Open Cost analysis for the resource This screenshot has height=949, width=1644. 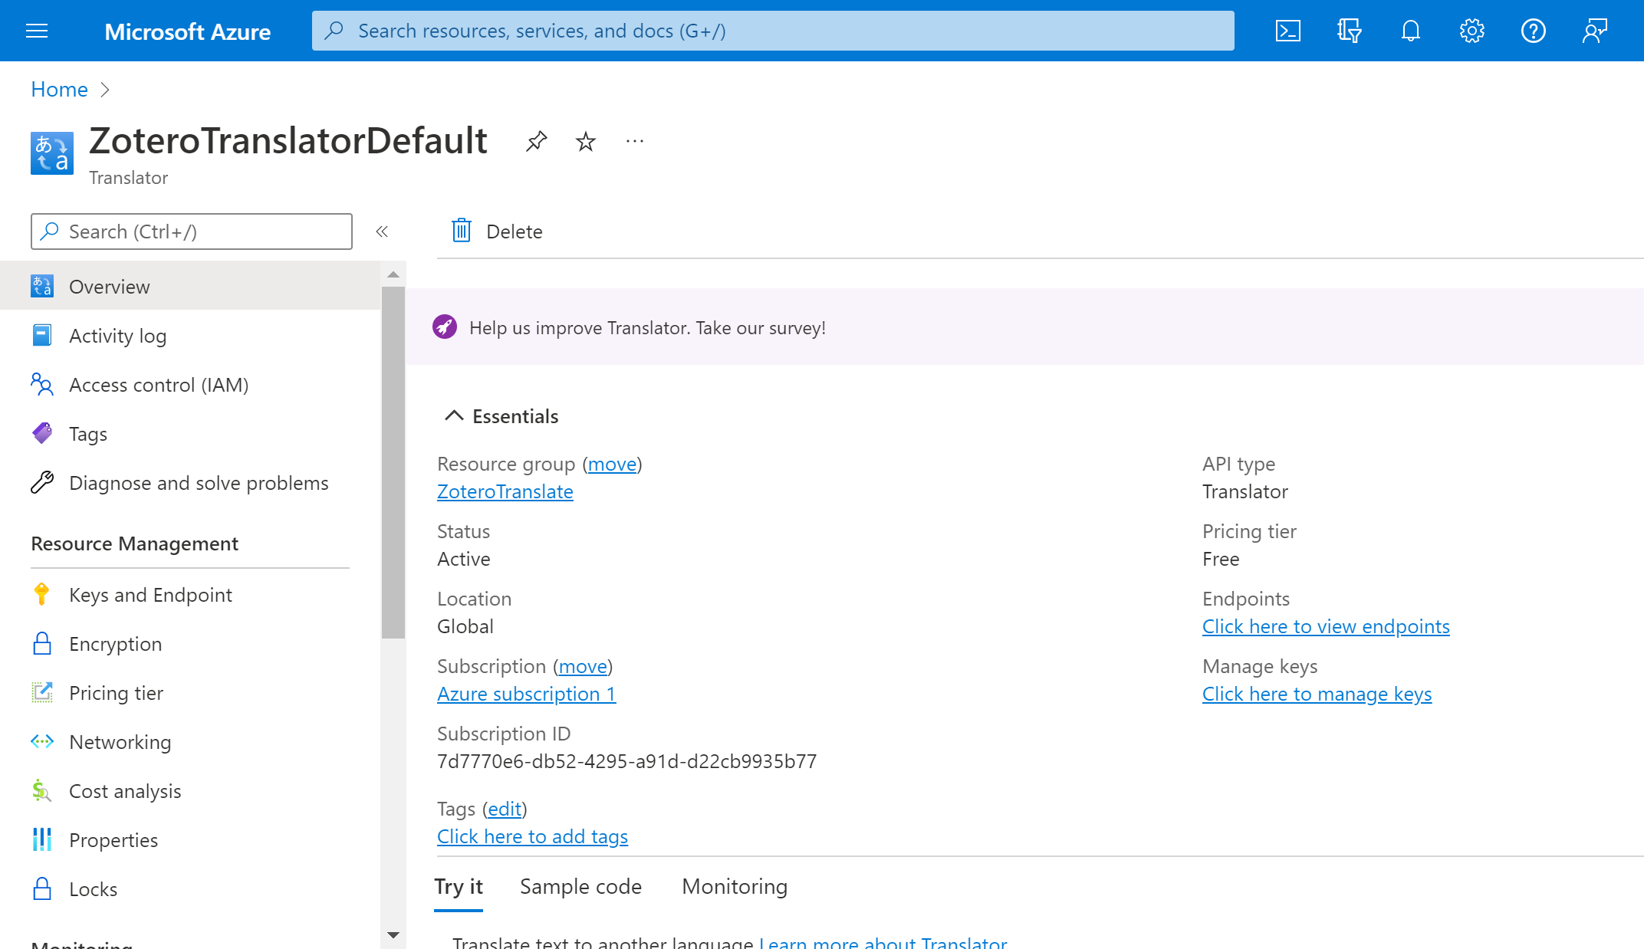point(125,790)
